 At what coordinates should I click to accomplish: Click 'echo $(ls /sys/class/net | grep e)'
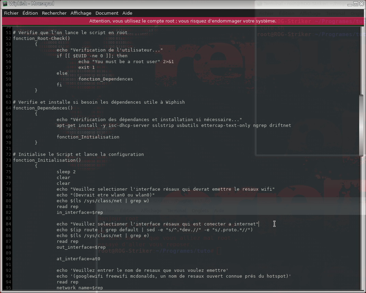(x=103, y=236)
